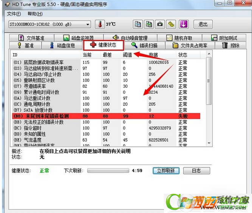Image resolution: width=252 pixels, height=213 pixels.
Task: Switch to the 磁盘信息 tab
Action: tap(63, 46)
